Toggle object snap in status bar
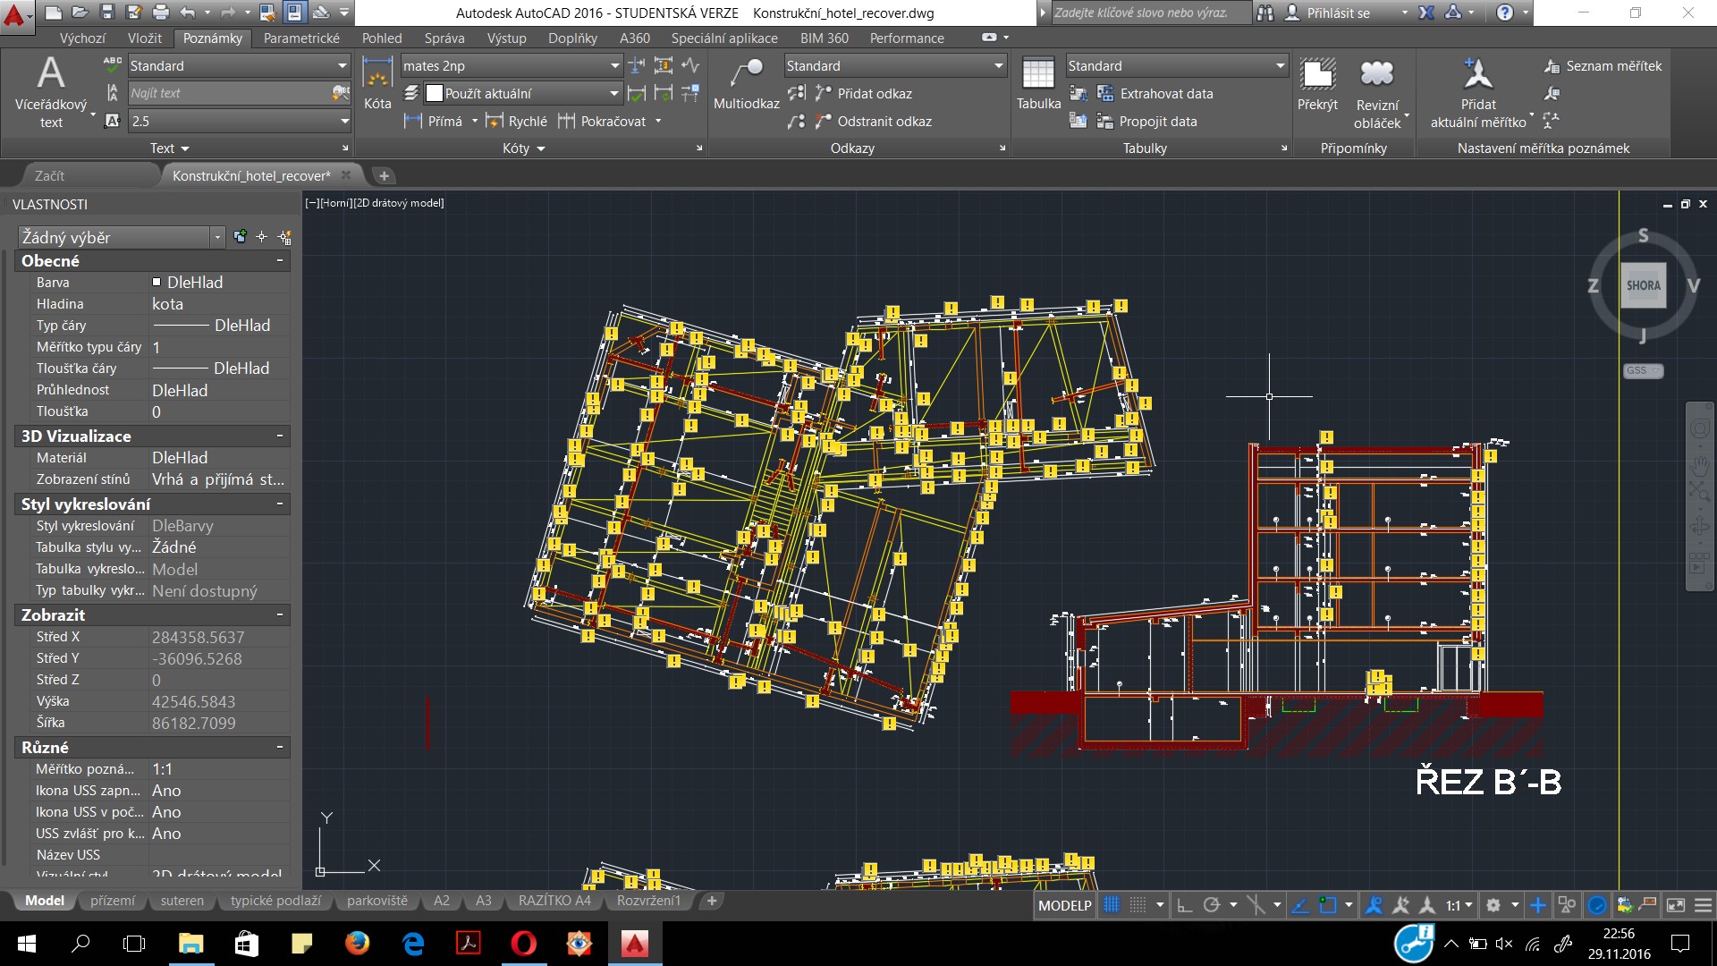This screenshot has width=1717, height=966. (x=1328, y=905)
